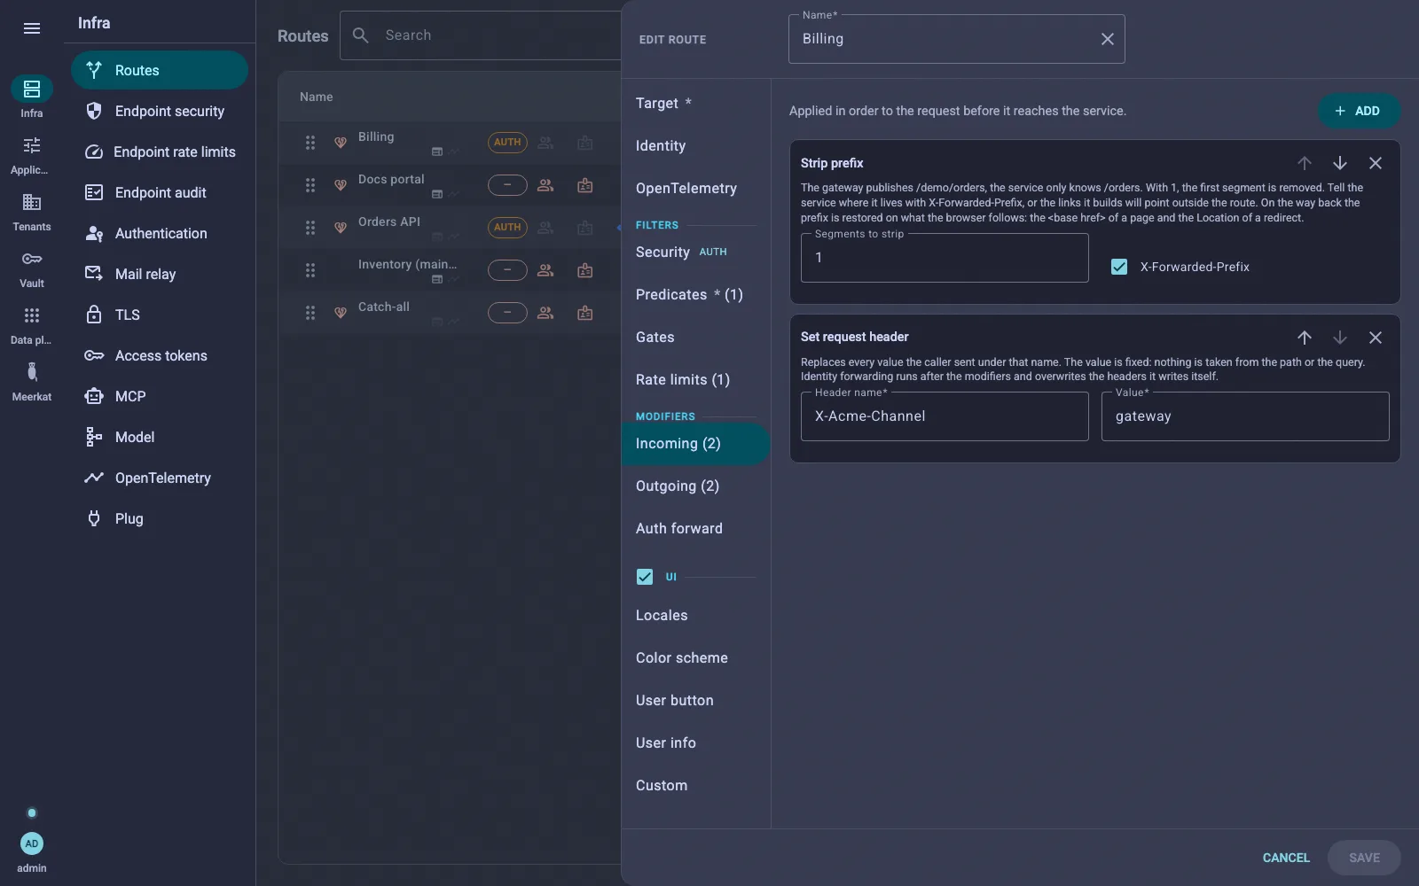This screenshot has width=1419, height=886.
Task: Switch to the Outgoing (2) tab
Action: point(695,486)
